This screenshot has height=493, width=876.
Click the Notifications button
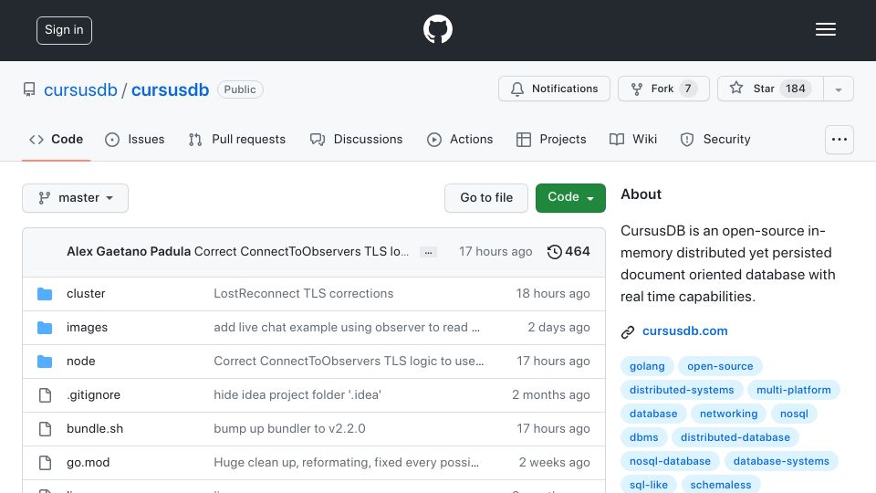pos(554,89)
